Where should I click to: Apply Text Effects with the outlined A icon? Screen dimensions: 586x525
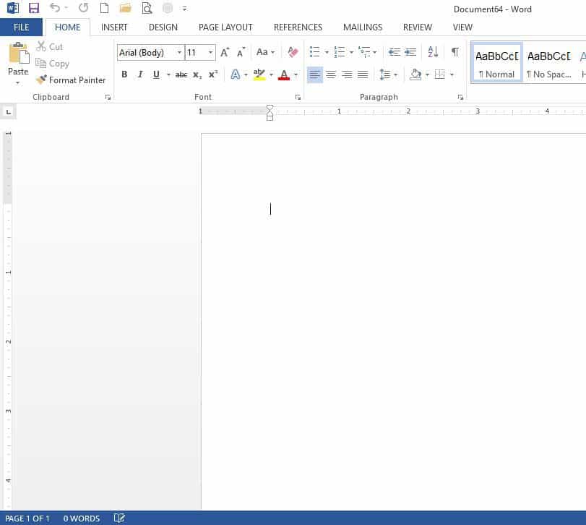coord(236,74)
